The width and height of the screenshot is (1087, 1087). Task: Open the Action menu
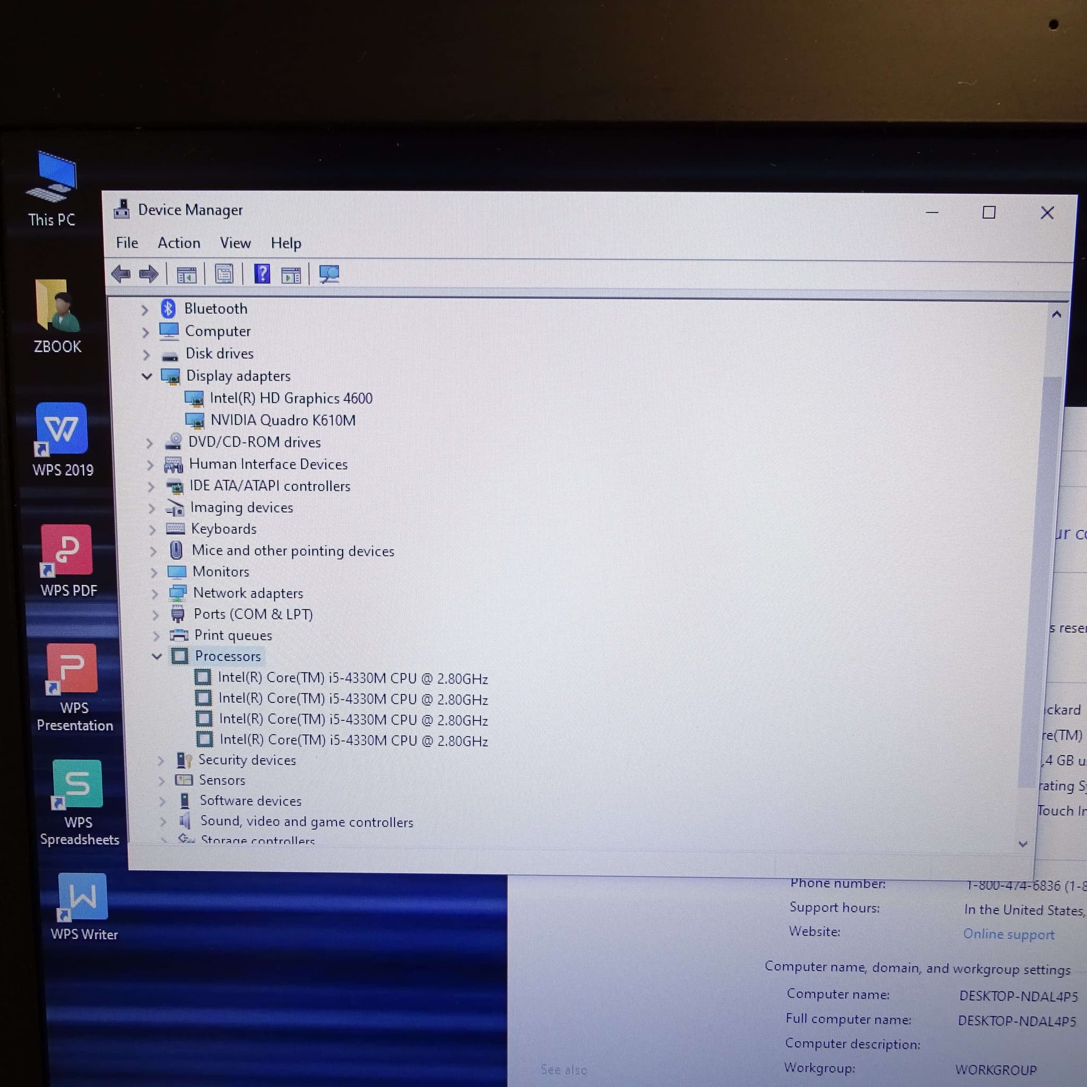tap(179, 243)
